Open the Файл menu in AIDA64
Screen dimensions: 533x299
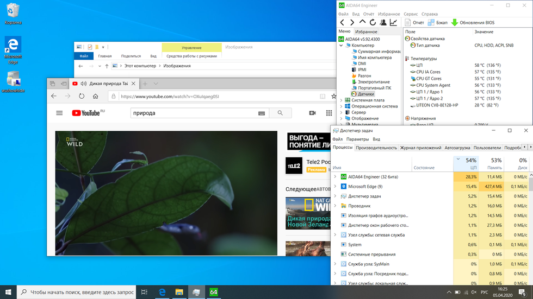point(343,14)
